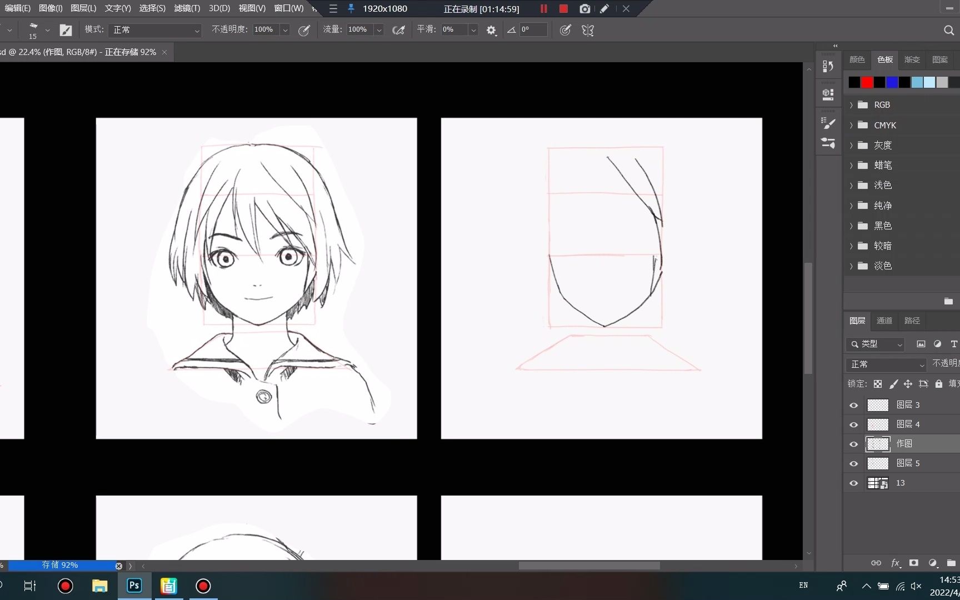Open symmetry paint butterfly options
960x600 pixels.
click(588, 30)
